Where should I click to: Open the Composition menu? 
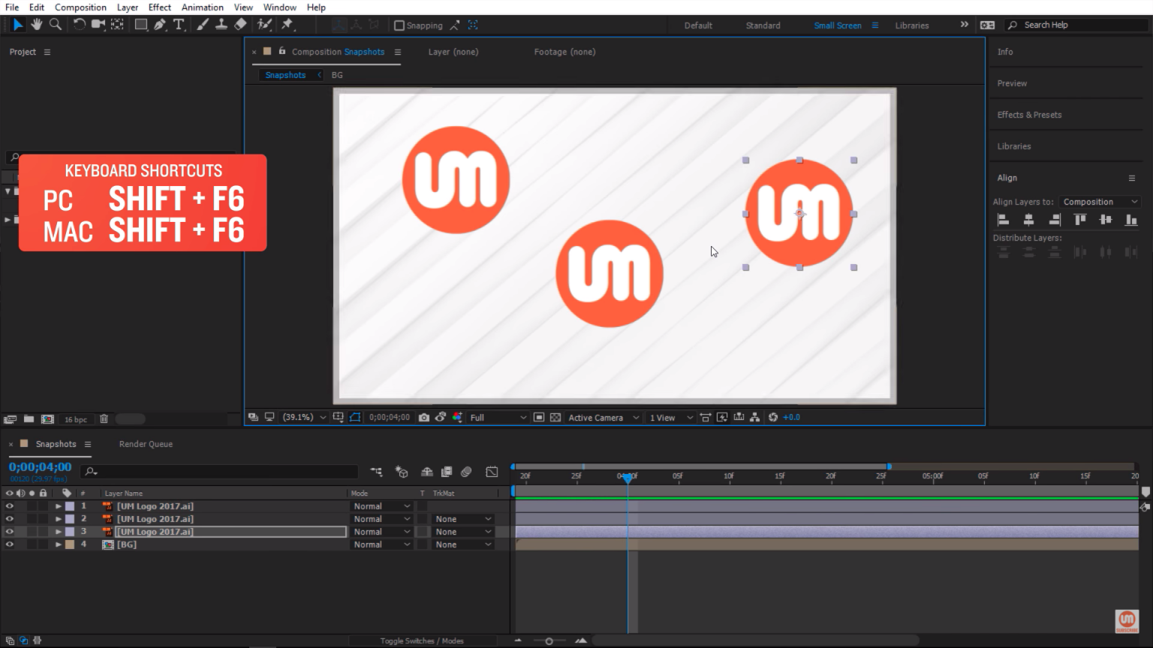(x=80, y=7)
